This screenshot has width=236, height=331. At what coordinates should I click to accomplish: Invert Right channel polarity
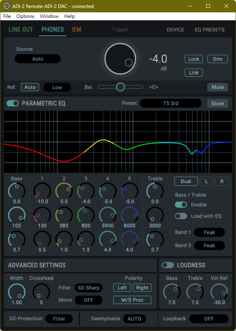pos(142,288)
